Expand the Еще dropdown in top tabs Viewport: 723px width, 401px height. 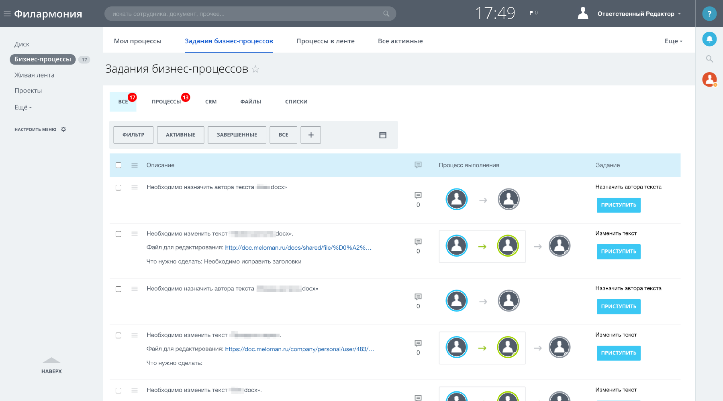673,41
